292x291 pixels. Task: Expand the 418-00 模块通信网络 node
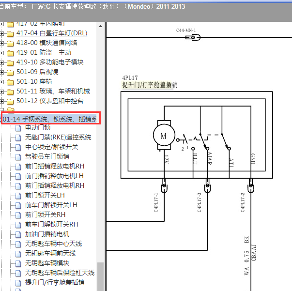coord(1,44)
